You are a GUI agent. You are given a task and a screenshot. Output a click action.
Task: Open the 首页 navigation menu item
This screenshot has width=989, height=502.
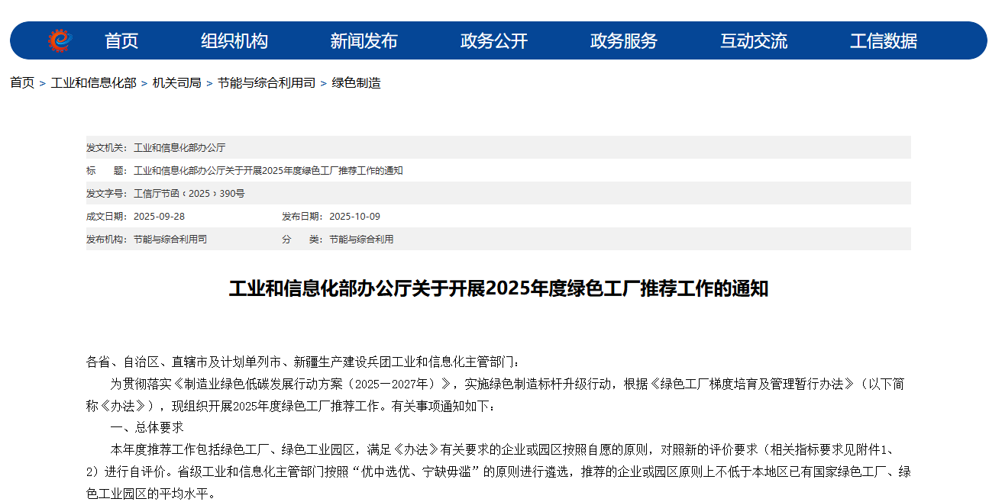point(121,41)
